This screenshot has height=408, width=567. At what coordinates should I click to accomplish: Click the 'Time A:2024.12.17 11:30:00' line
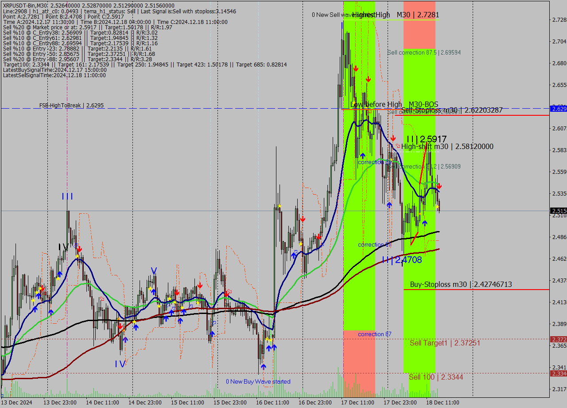coord(115,22)
